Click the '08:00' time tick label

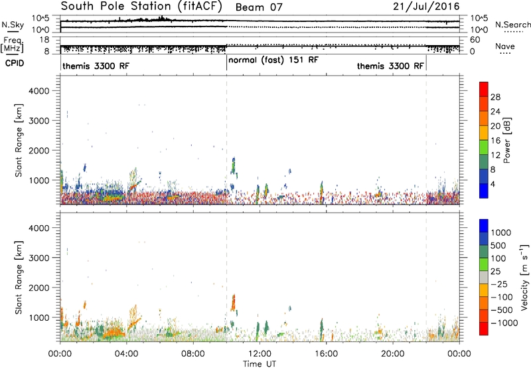tap(193, 354)
